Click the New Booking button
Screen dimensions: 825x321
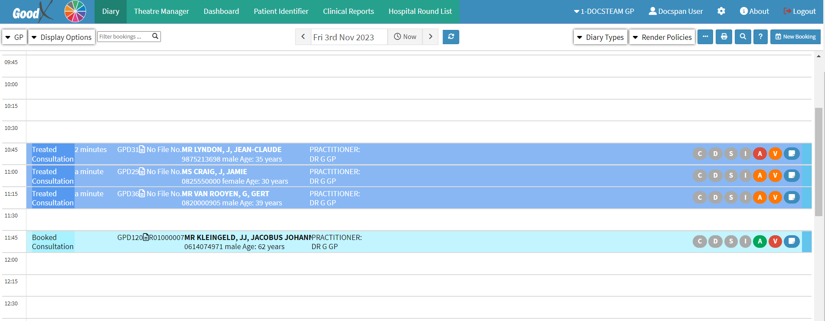click(796, 37)
